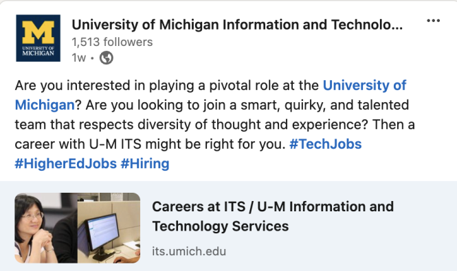The height and width of the screenshot is (271, 457).
Task: Open University of Michigan Information and Technology page
Action: click(x=237, y=25)
